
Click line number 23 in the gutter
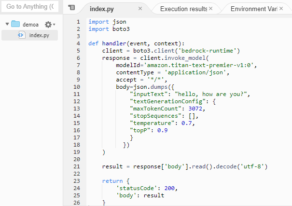pyautogui.click(x=77, y=181)
